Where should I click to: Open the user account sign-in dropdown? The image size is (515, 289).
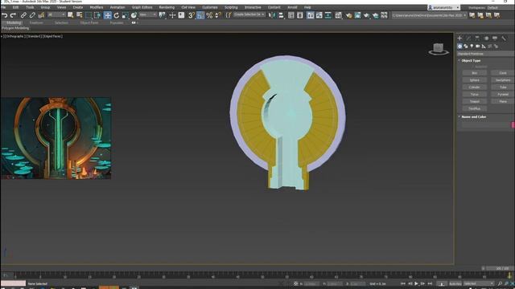click(x=443, y=7)
